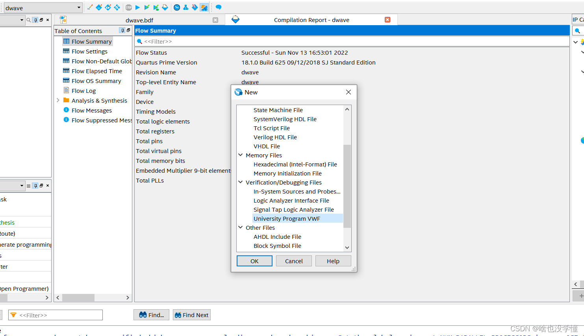Click the New dialog scrollbar down arrow
Image resolution: width=584 pixels, height=336 pixels.
[x=347, y=247]
